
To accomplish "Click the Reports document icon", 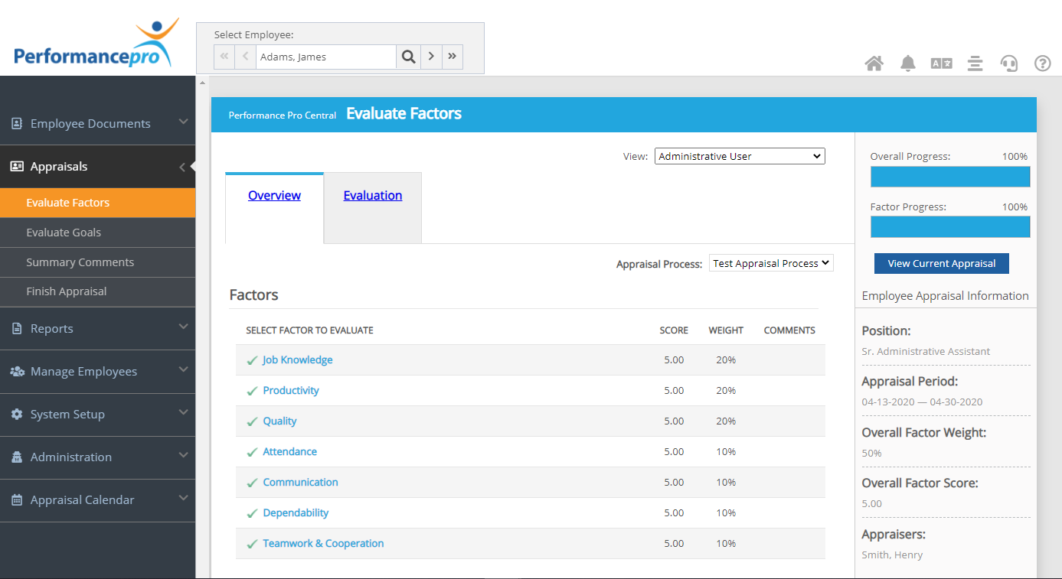I will pyautogui.click(x=17, y=328).
